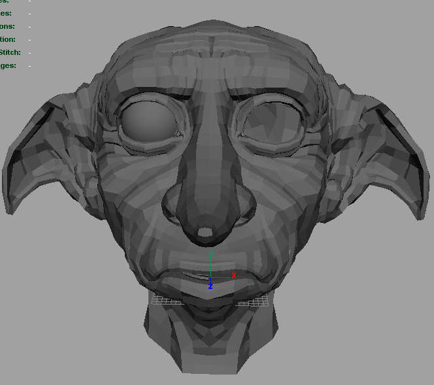Click the "ons:" heads-up display label
Screen dimensions: 434x385
pyautogui.click(x=7, y=26)
